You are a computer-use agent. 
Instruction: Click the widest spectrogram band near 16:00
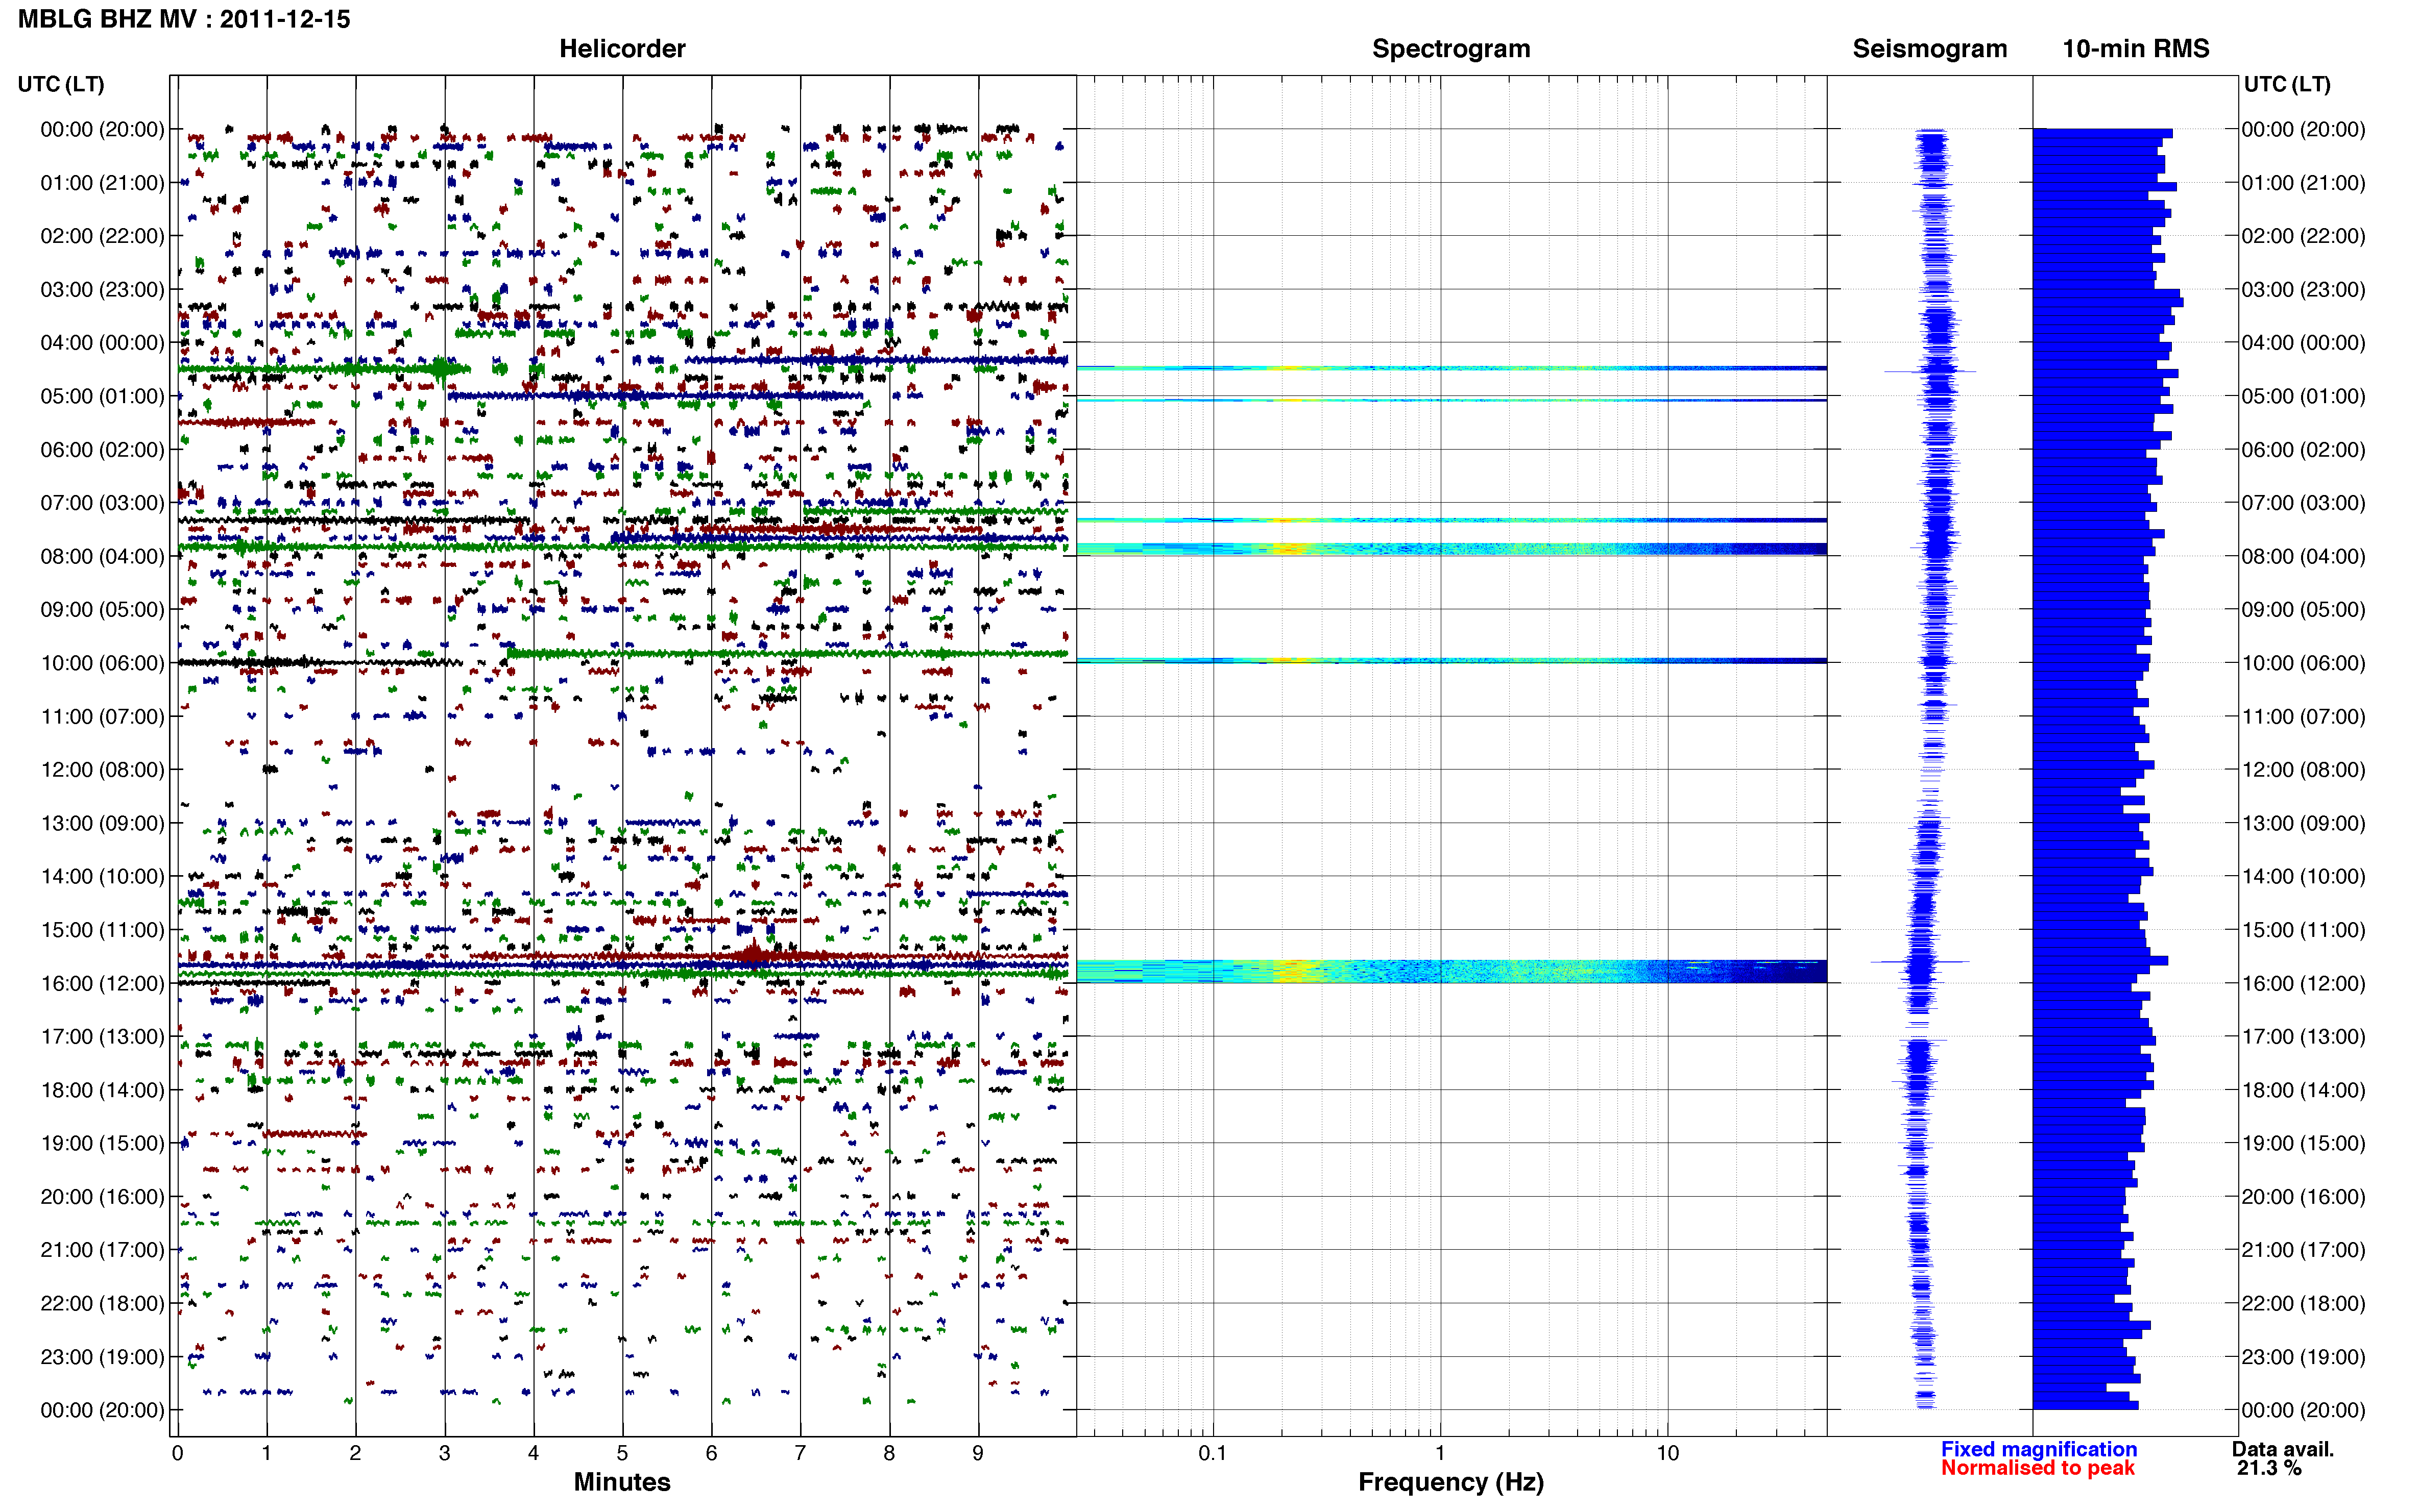click(x=1451, y=971)
